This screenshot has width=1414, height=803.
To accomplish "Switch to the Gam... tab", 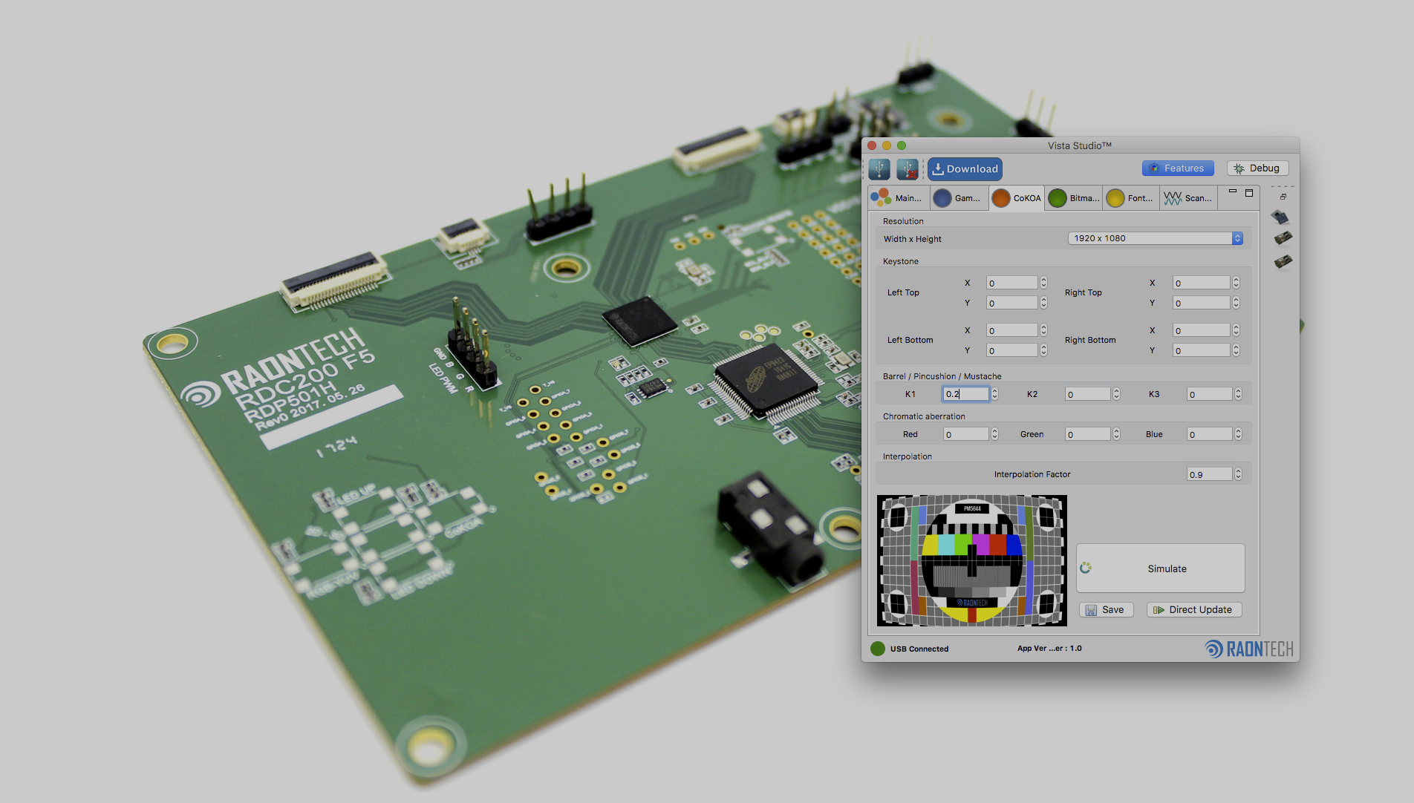I will (958, 198).
